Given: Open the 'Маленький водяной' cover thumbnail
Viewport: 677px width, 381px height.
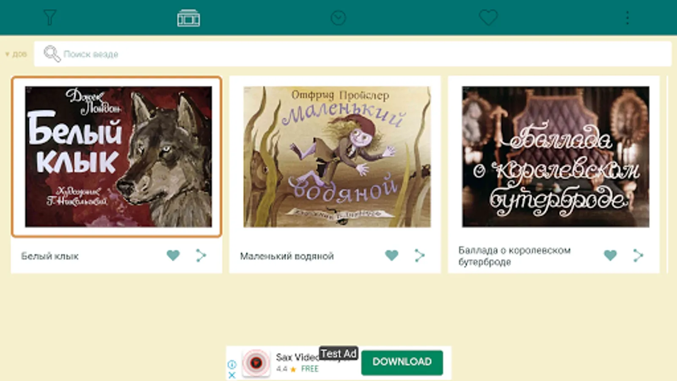Looking at the screenshot, I should [x=337, y=157].
